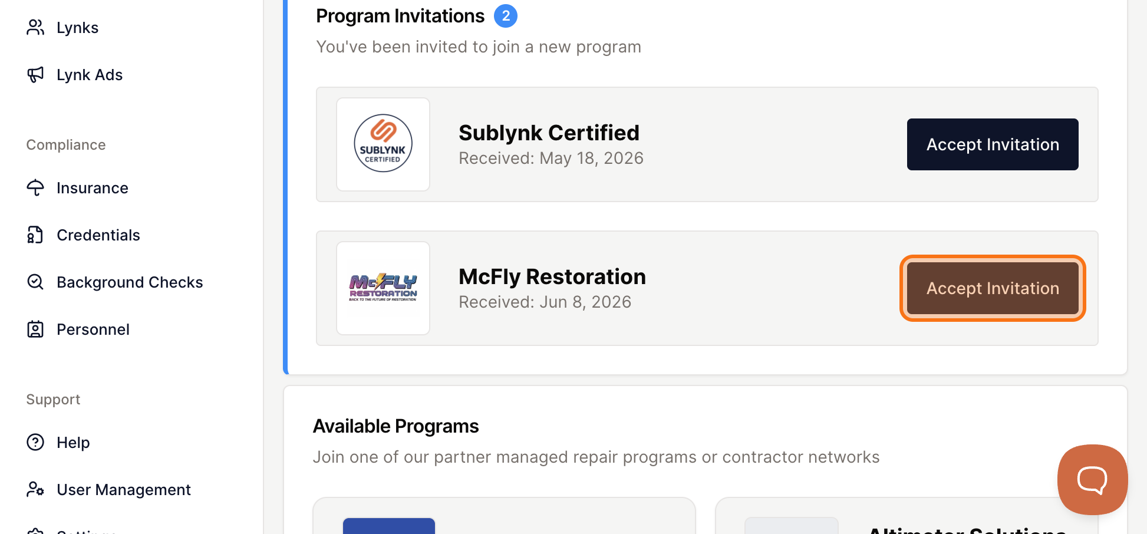Navigate to Lynk Ads menu item
1147x534 pixels.
pos(90,75)
